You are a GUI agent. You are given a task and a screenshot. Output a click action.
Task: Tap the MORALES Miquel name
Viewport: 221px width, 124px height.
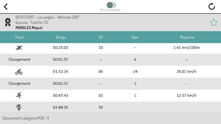click(29, 28)
